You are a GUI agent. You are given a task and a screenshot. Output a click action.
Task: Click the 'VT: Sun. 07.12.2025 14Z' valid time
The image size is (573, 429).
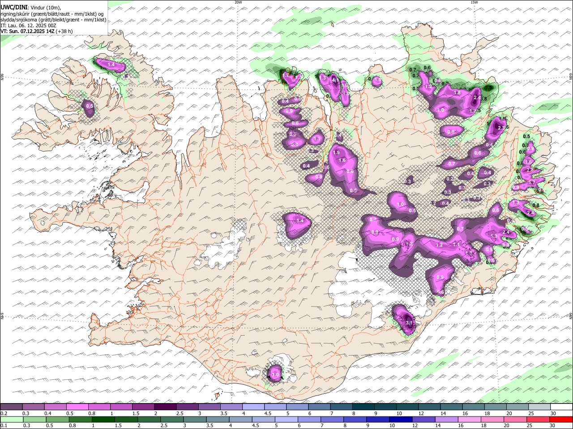point(27,31)
